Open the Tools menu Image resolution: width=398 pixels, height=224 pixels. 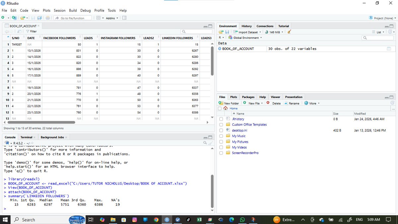(x=112, y=10)
